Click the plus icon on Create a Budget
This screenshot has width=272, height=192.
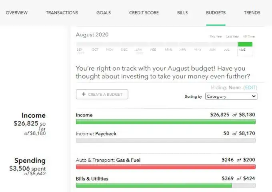(x=84, y=94)
